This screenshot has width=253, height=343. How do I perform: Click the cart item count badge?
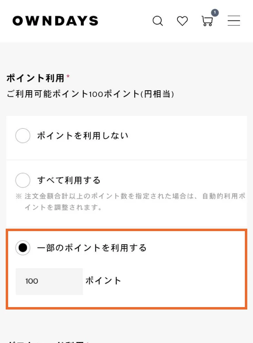[x=215, y=13]
